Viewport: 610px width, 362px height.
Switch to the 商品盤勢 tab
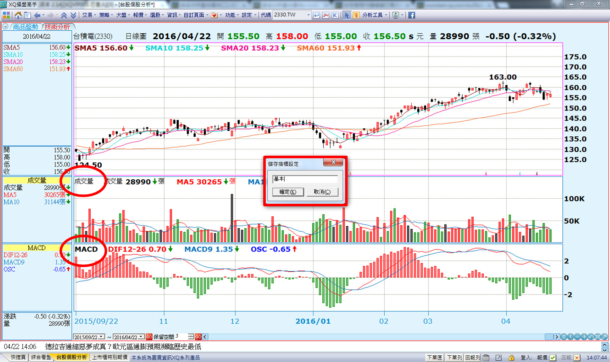25,27
